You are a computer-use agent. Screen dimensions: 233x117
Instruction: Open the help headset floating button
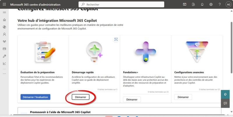coord(225,94)
